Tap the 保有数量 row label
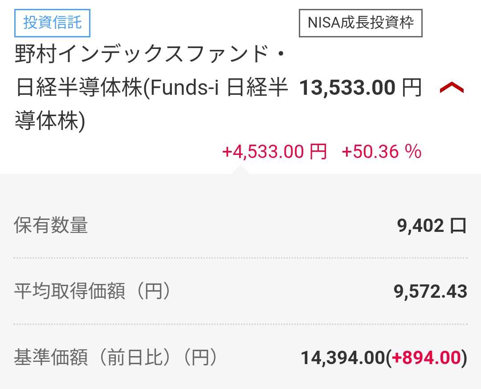481x389 pixels. pyautogui.click(x=51, y=226)
